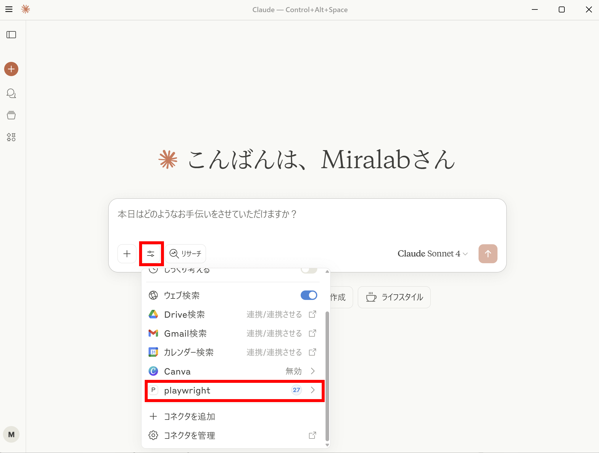Open the projects icon in sidebar
The width and height of the screenshot is (599, 453).
pyautogui.click(x=11, y=115)
